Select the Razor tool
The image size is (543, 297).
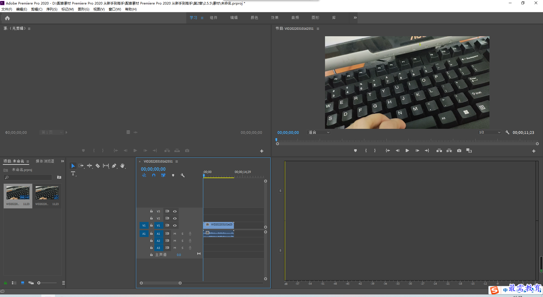(98, 166)
